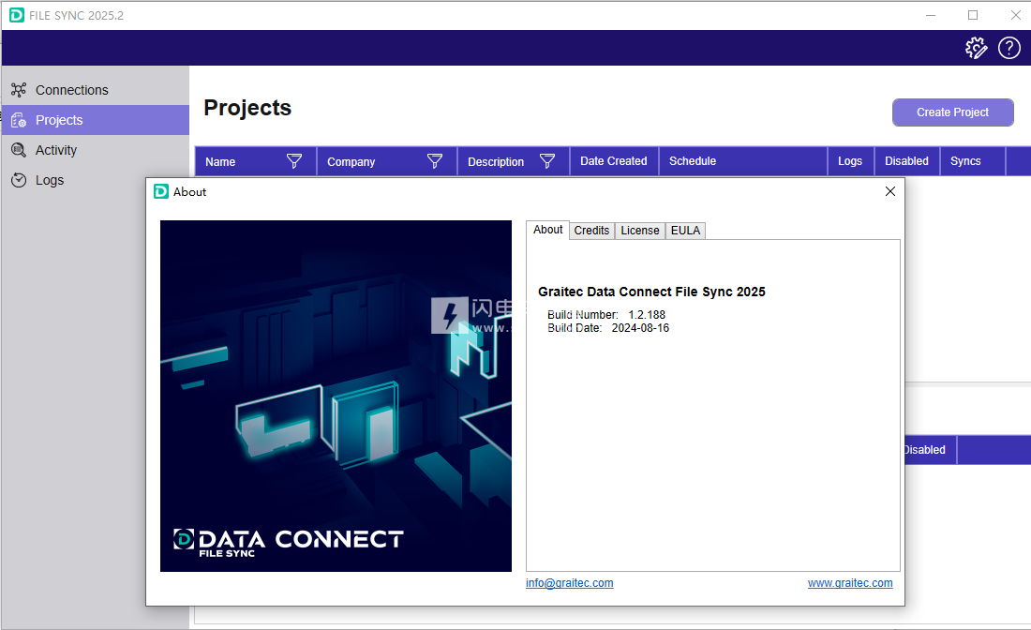Filter the Description column
The image size is (1031, 630).
tap(547, 161)
